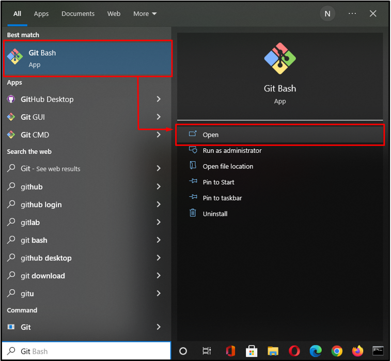
Task: Open the More filter dropdown
Action: click(145, 14)
